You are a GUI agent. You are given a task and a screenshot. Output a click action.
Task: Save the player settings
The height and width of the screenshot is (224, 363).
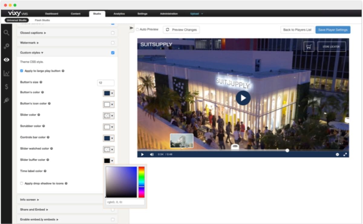point(333,30)
